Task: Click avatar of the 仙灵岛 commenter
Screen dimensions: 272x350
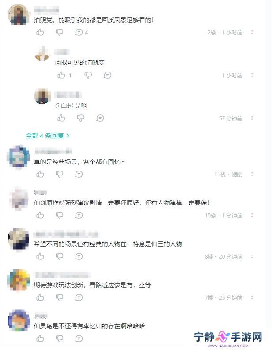Action: [19, 320]
